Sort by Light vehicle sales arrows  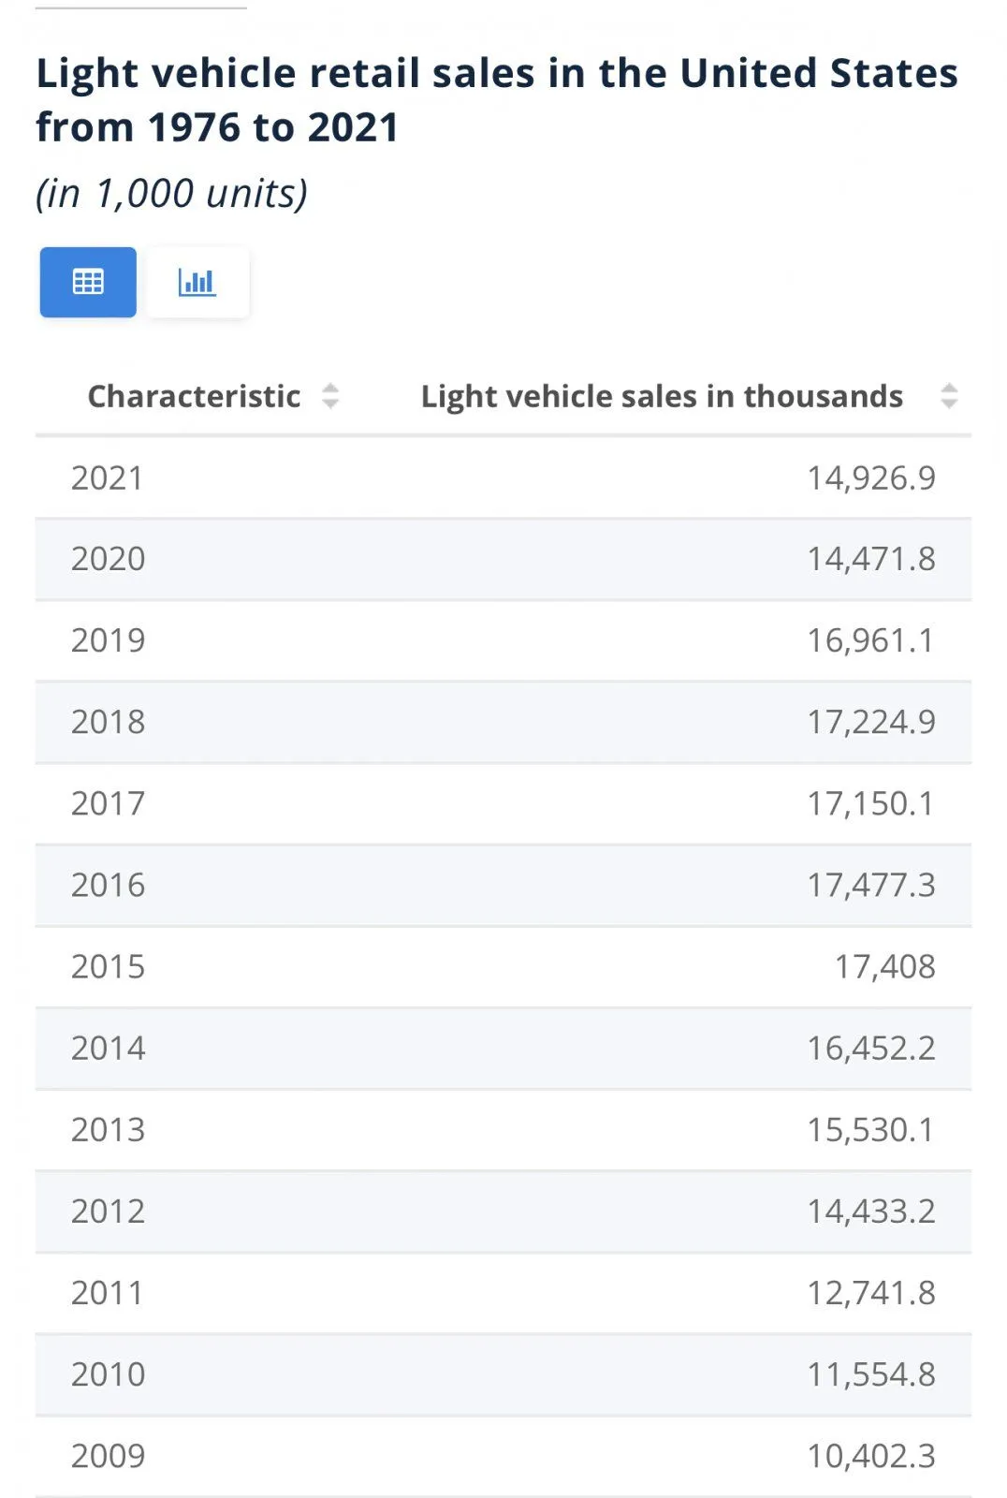pyautogui.click(x=949, y=396)
